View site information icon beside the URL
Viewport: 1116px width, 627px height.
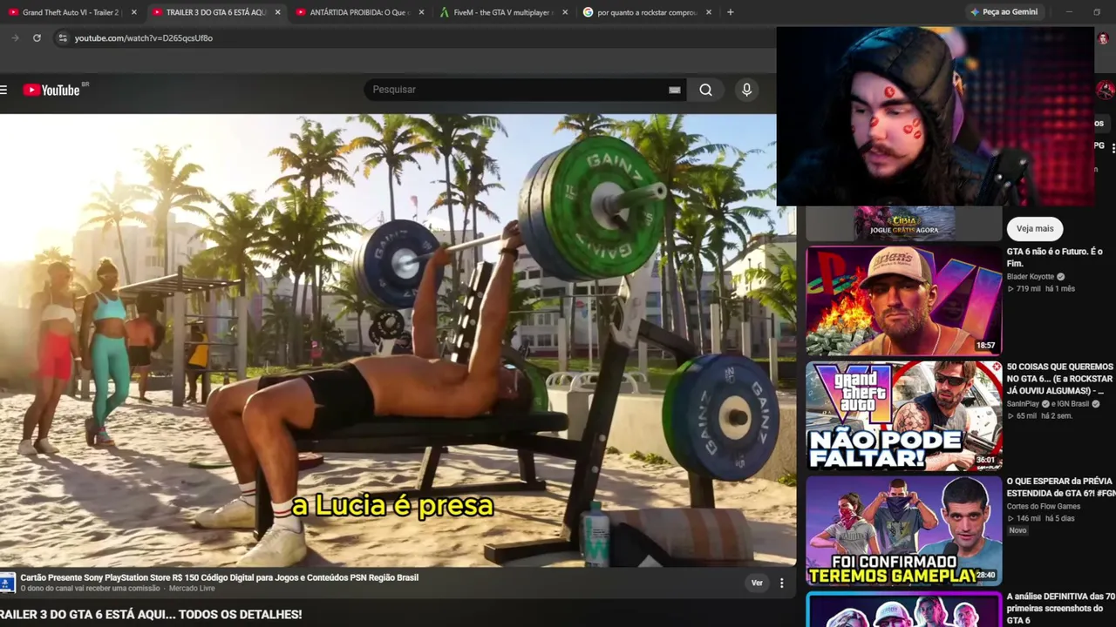click(x=61, y=38)
